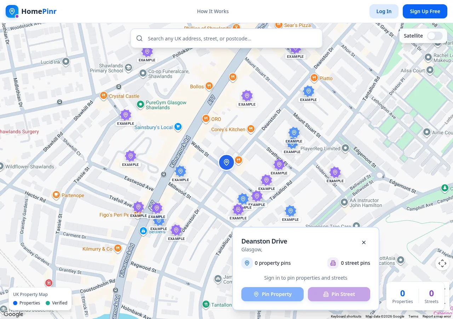This screenshot has height=319, width=453.
Task: Click the Verified legend entry
Action: click(x=56, y=303)
